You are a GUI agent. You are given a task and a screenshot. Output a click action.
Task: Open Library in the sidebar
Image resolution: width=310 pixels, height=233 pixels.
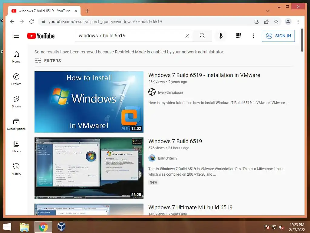pyautogui.click(x=16, y=147)
